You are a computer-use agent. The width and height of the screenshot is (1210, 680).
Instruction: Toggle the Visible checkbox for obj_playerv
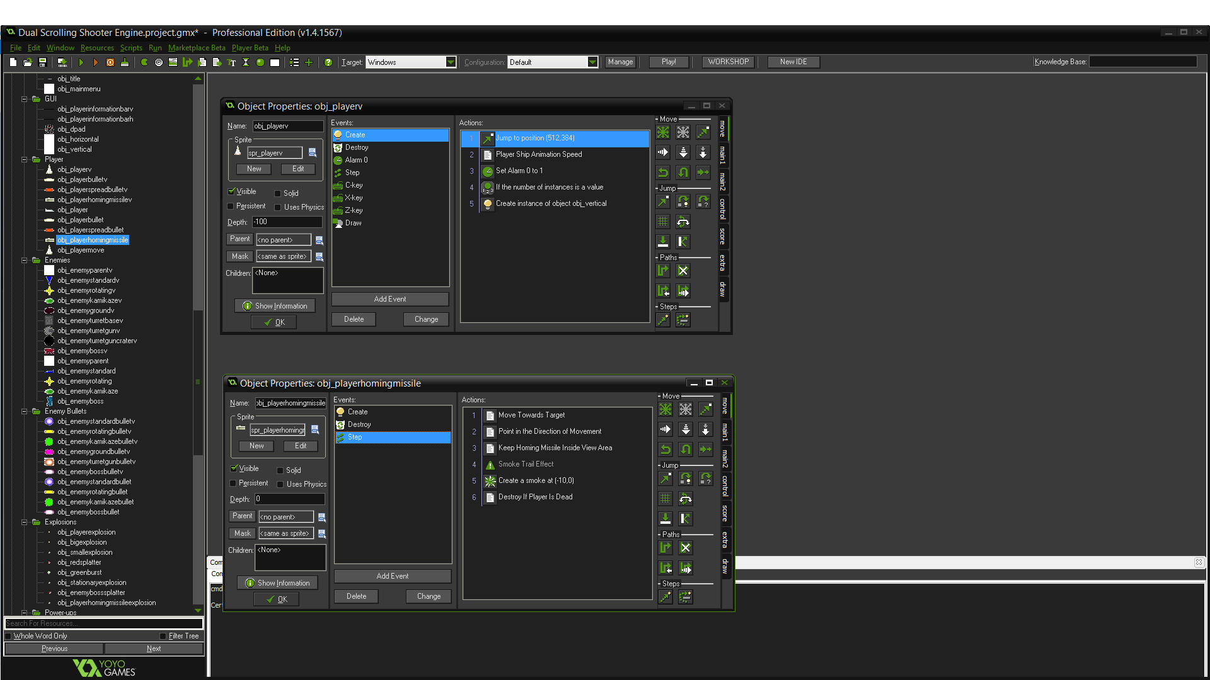click(x=232, y=191)
